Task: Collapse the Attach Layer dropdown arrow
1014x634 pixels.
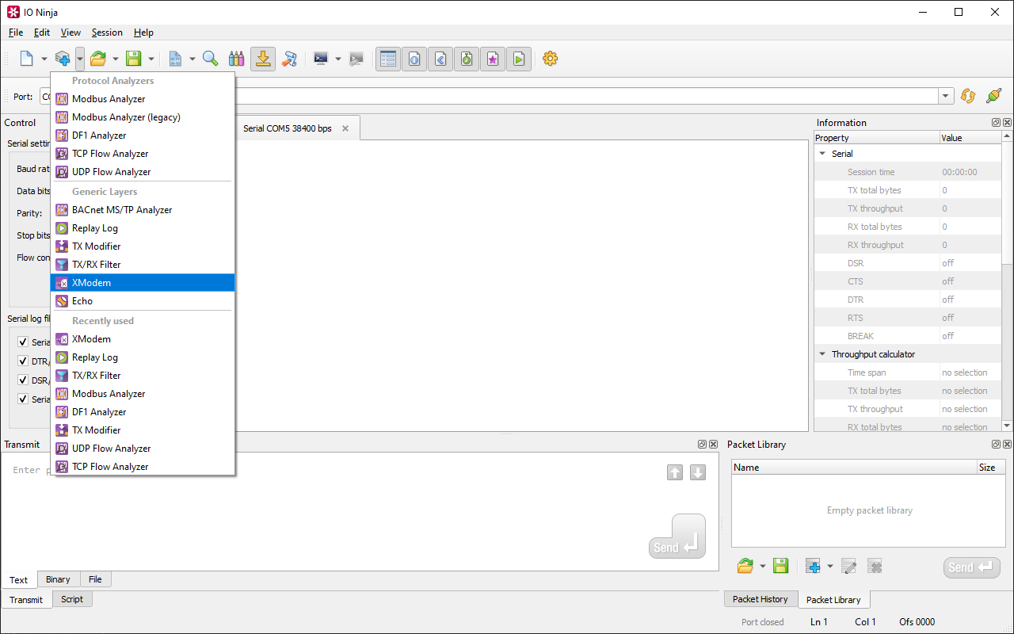Action: click(80, 59)
